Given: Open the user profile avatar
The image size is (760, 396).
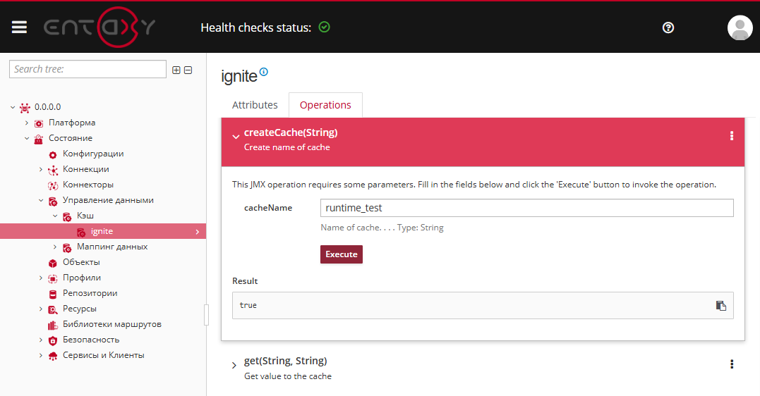Looking at the screenshot, I should (740, 27).
